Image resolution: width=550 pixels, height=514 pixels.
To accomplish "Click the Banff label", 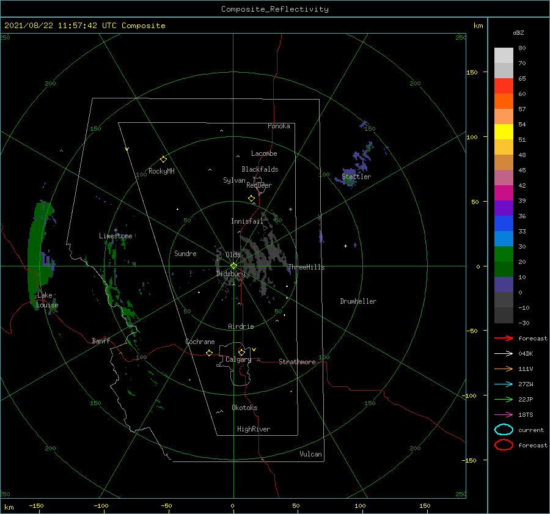I will (x=101, y=340).
